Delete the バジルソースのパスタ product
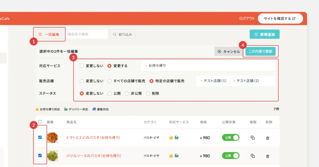 (x=268, y=156)
